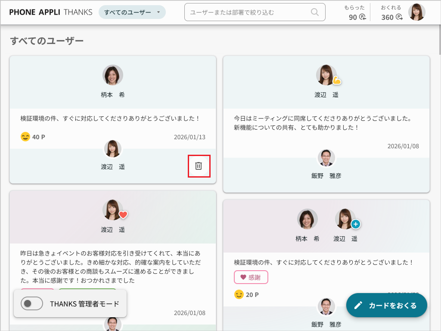Click the received points coin icon beside 90

363,17
